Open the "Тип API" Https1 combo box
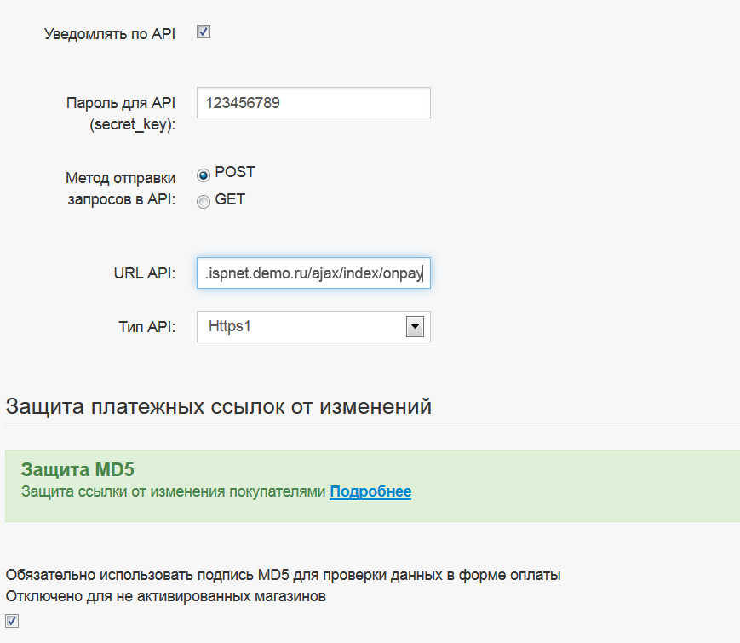This screenshot has width=740, height=643. tap(302, 326)
